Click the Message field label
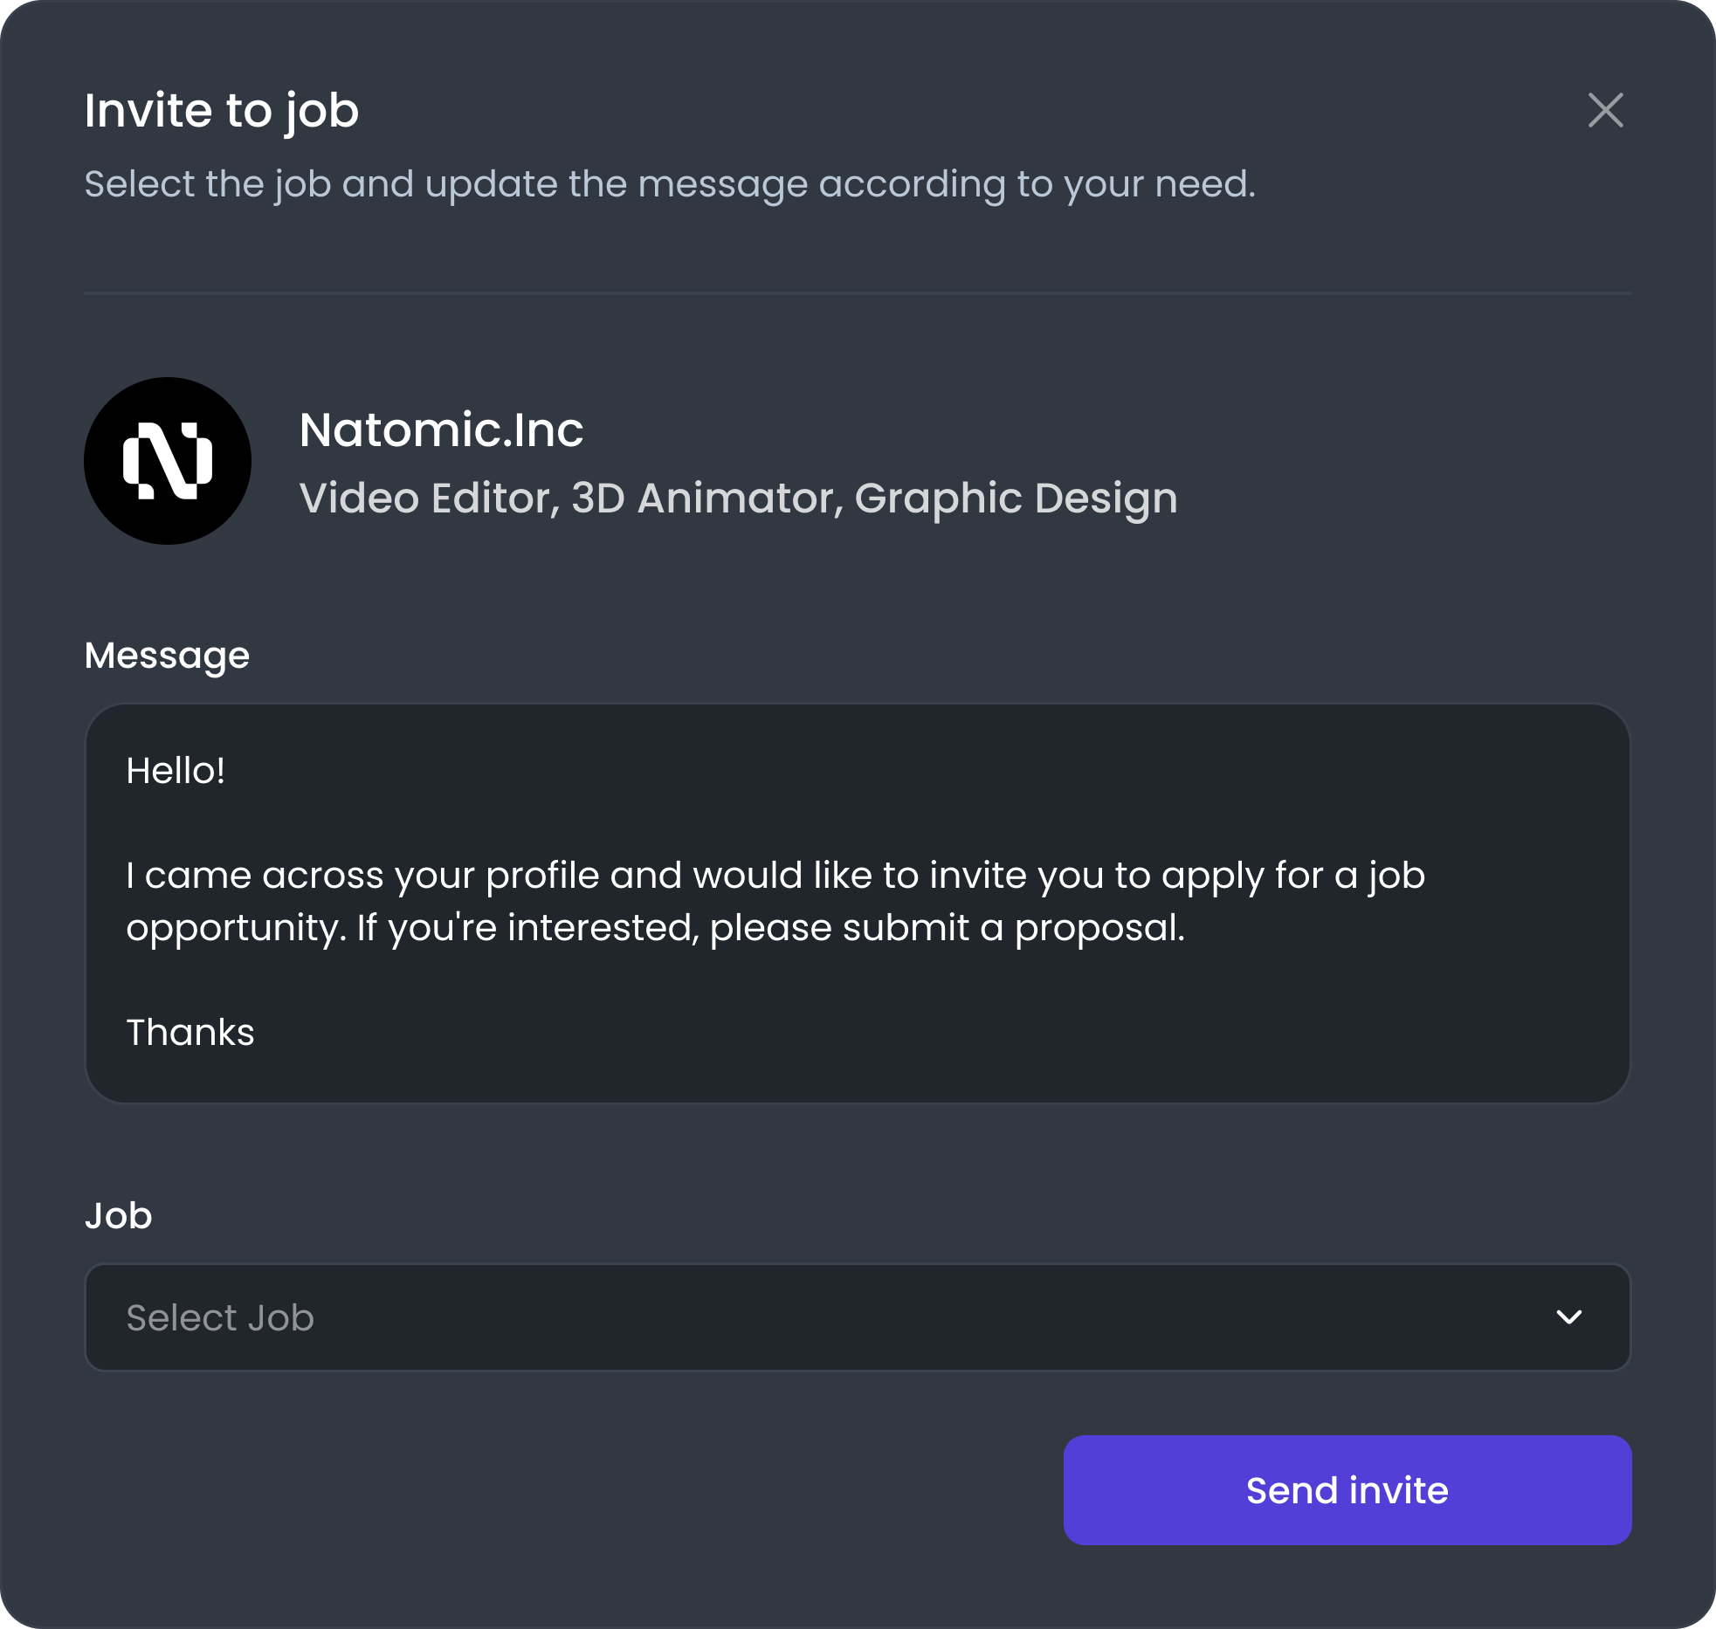This screenshot has height=1629, width=1716. tap(167, 656)
